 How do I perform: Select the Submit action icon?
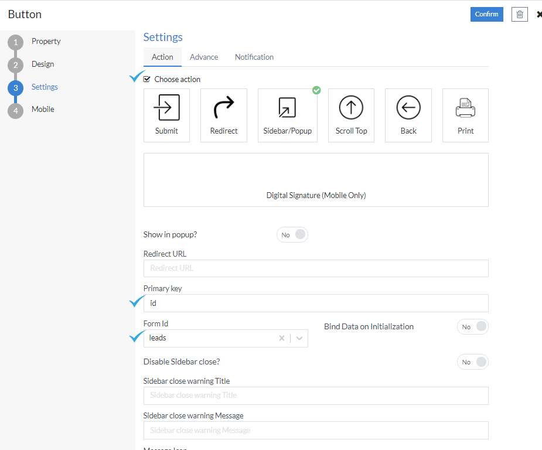[x=166, y=115]
